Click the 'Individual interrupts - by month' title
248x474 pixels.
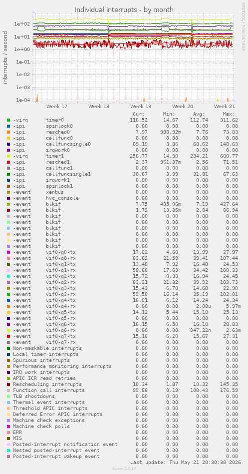pyautogui.click(x=124, y=10)
